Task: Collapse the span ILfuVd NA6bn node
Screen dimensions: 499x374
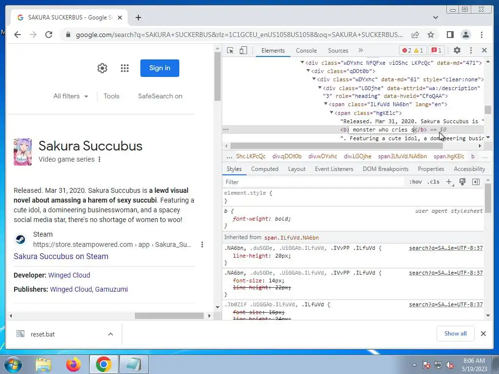Action: coord(326,104)
